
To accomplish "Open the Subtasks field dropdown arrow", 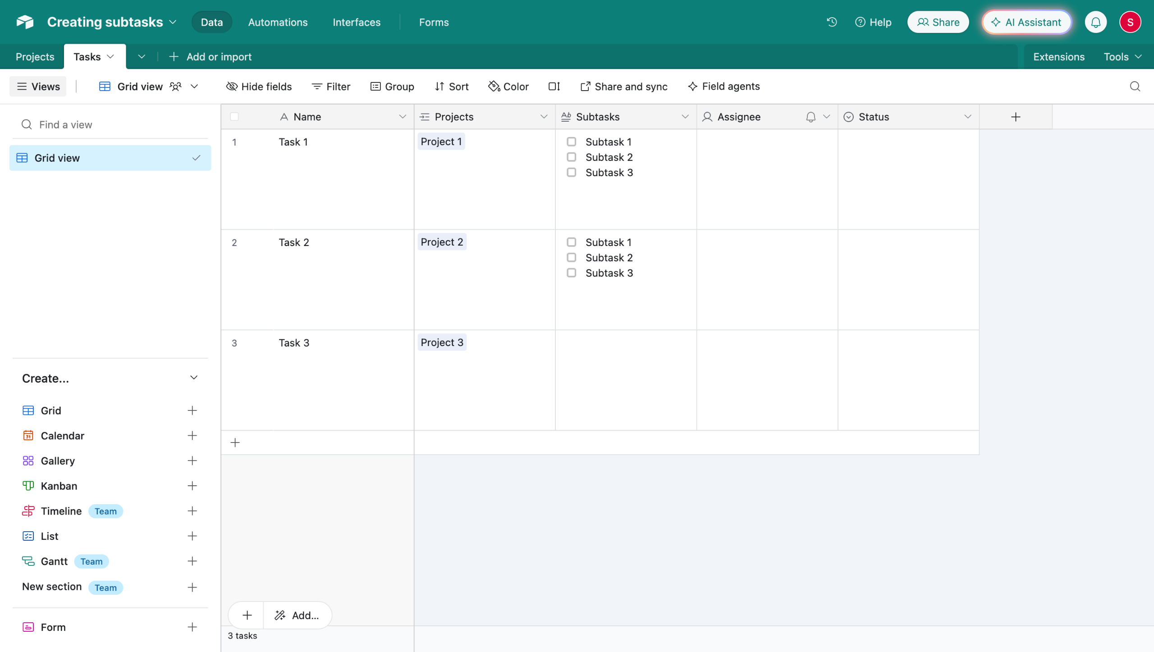I will (685, 117).
